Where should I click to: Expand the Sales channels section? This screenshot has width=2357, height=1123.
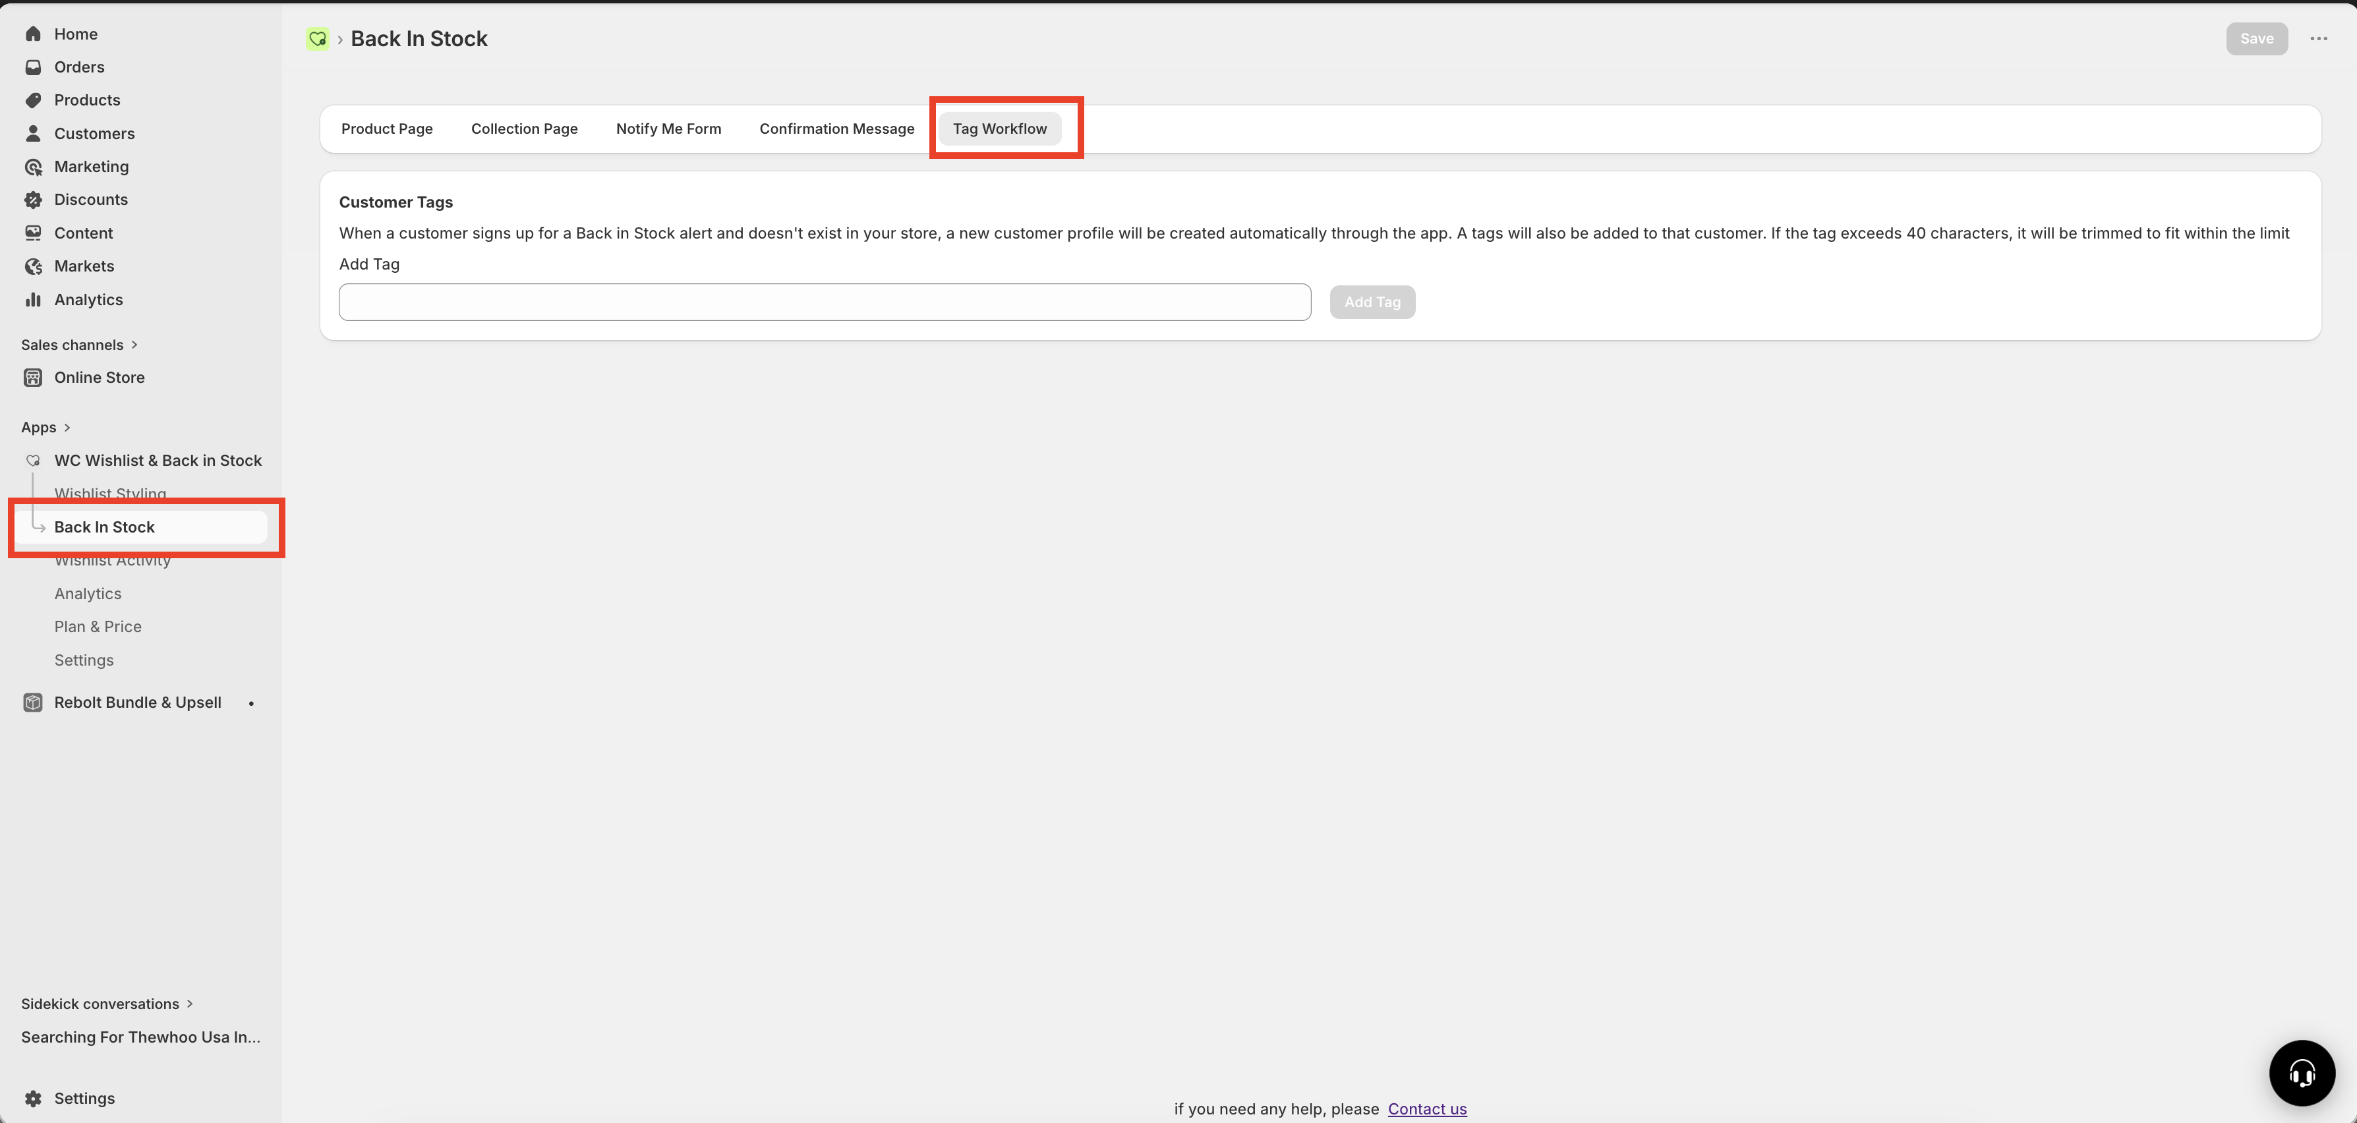click(x=78, y=345)
